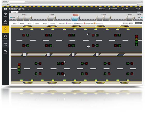Viewport: 145px width, 113px height.
Task: Click the browser address bar
Action: [x=73, y=5]
